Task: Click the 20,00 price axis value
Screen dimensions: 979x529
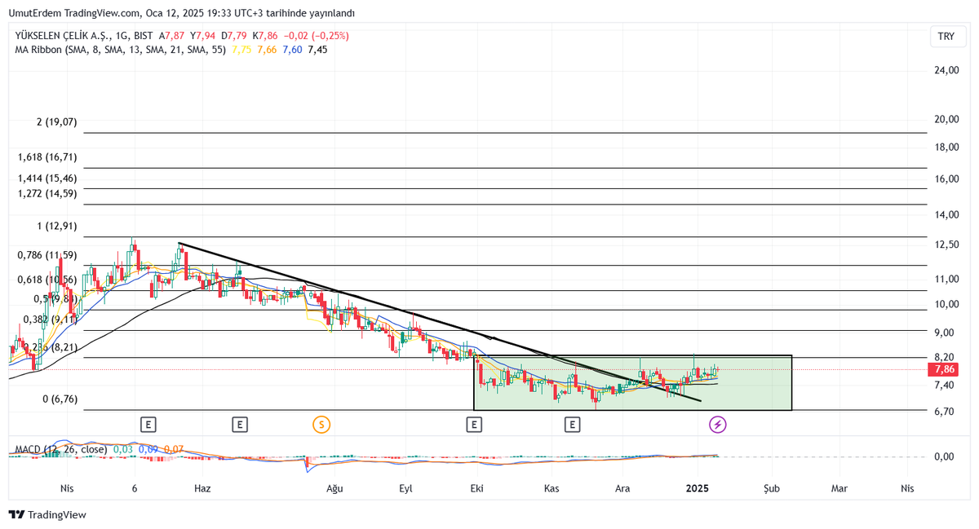Action: click(x=946, y=119)
